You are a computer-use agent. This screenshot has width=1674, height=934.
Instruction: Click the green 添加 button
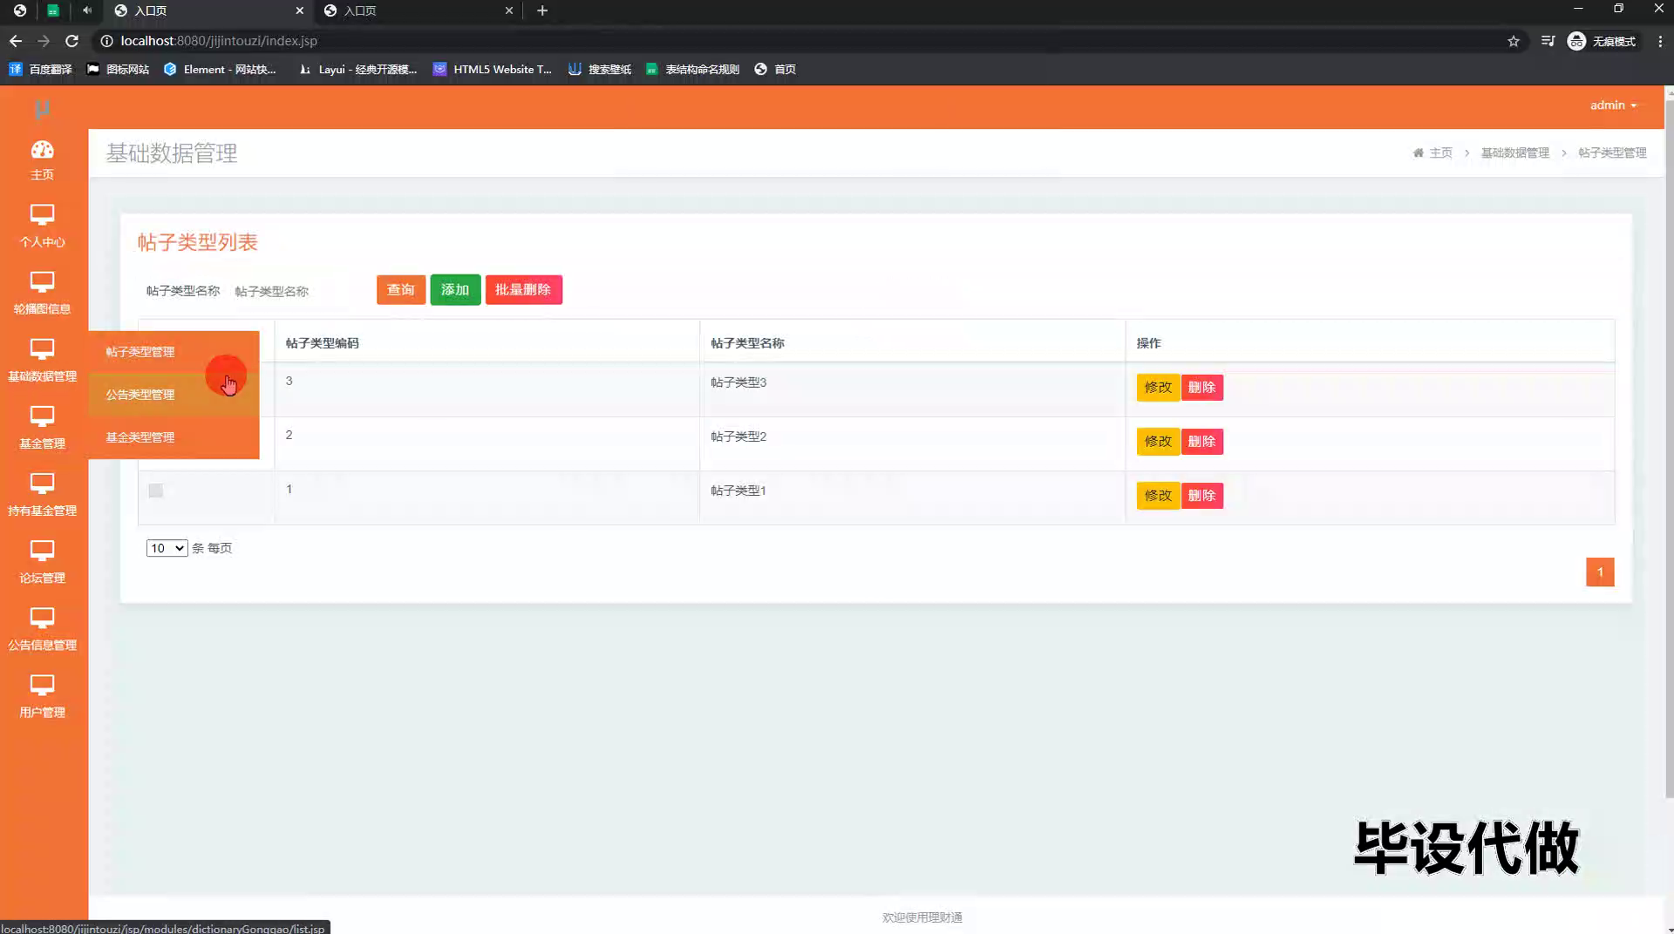(x=455, y=290)
